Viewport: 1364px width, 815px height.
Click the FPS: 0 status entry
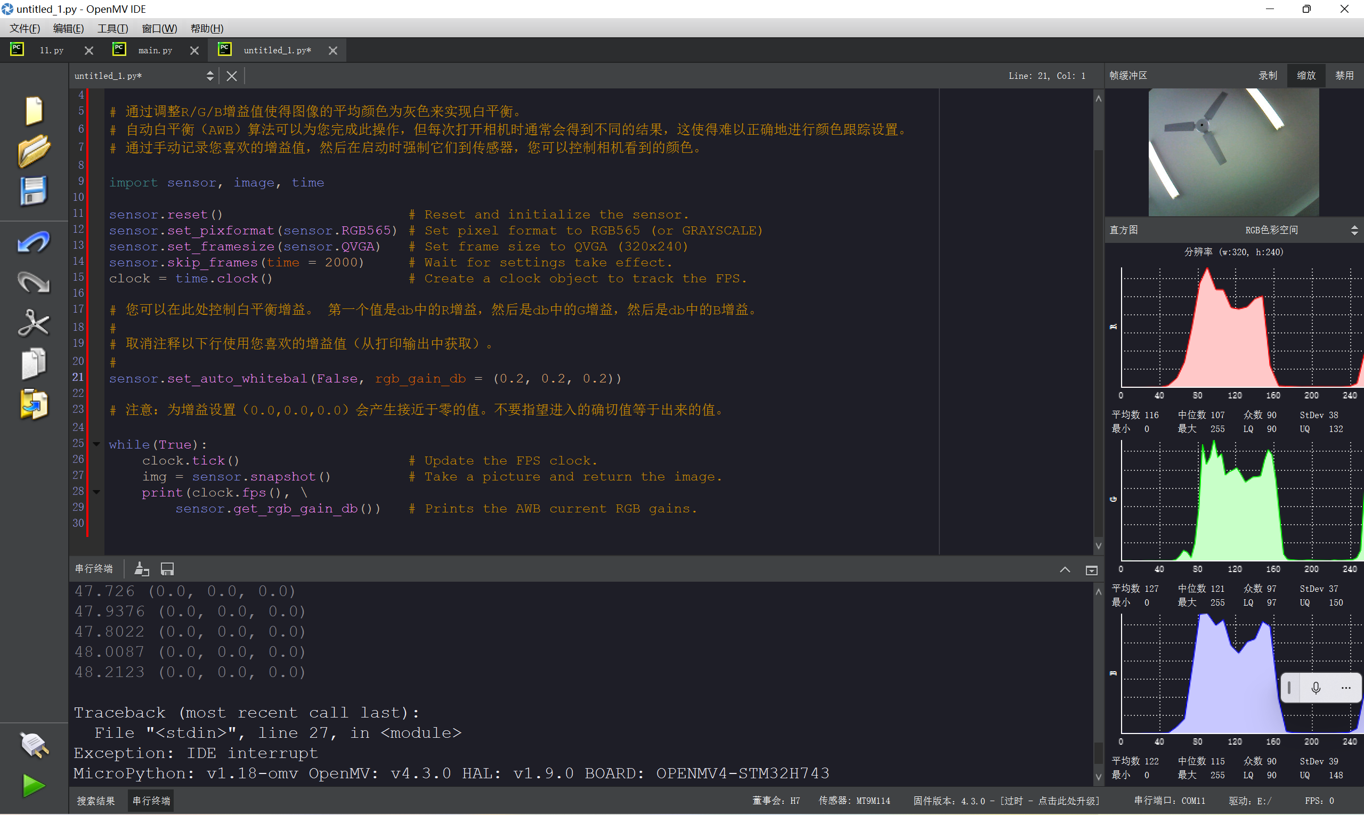[1319, 801]
